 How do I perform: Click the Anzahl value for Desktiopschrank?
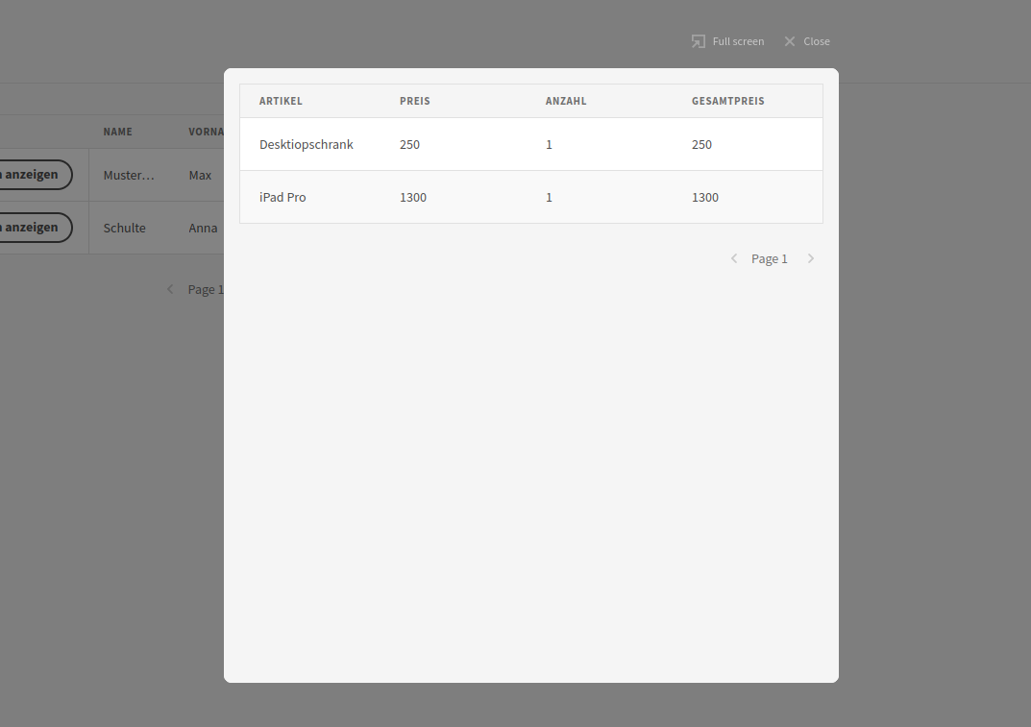pyautogui.click(x=549, y=144)
